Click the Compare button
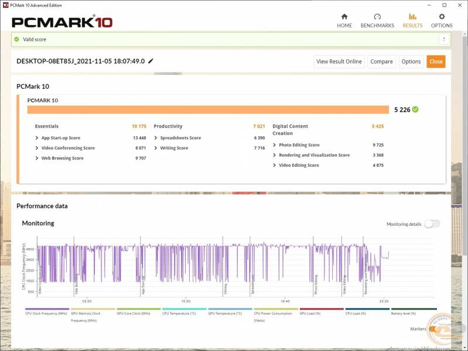This screenshot has width=468, height=351. [x=381, y=61]
